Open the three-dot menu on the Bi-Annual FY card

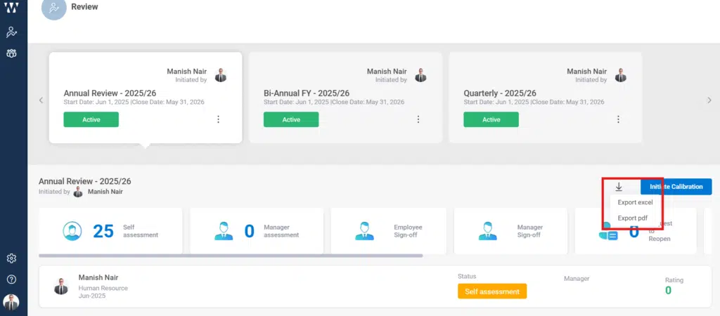point(418,119)
